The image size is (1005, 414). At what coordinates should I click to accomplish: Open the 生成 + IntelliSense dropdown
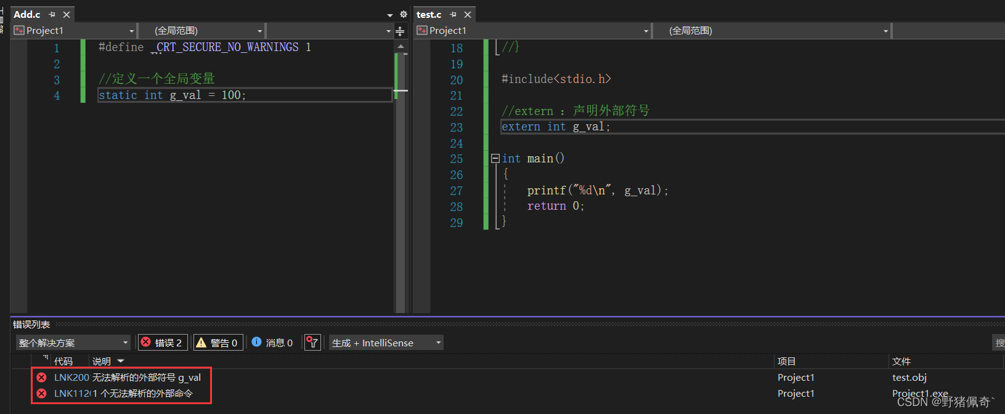click(386, 343)
